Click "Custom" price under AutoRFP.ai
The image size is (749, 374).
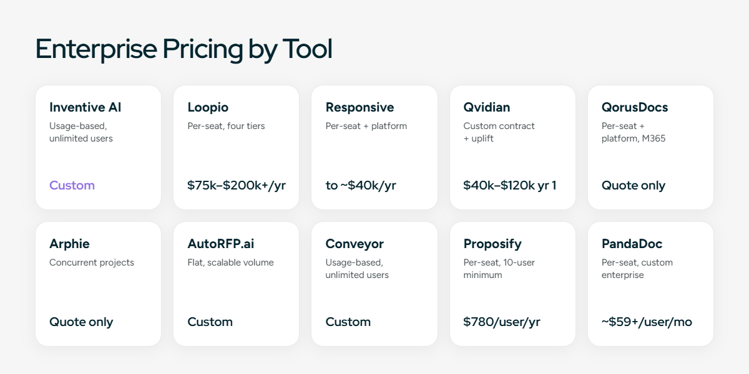pyautogui.click(x=210, y=322)
